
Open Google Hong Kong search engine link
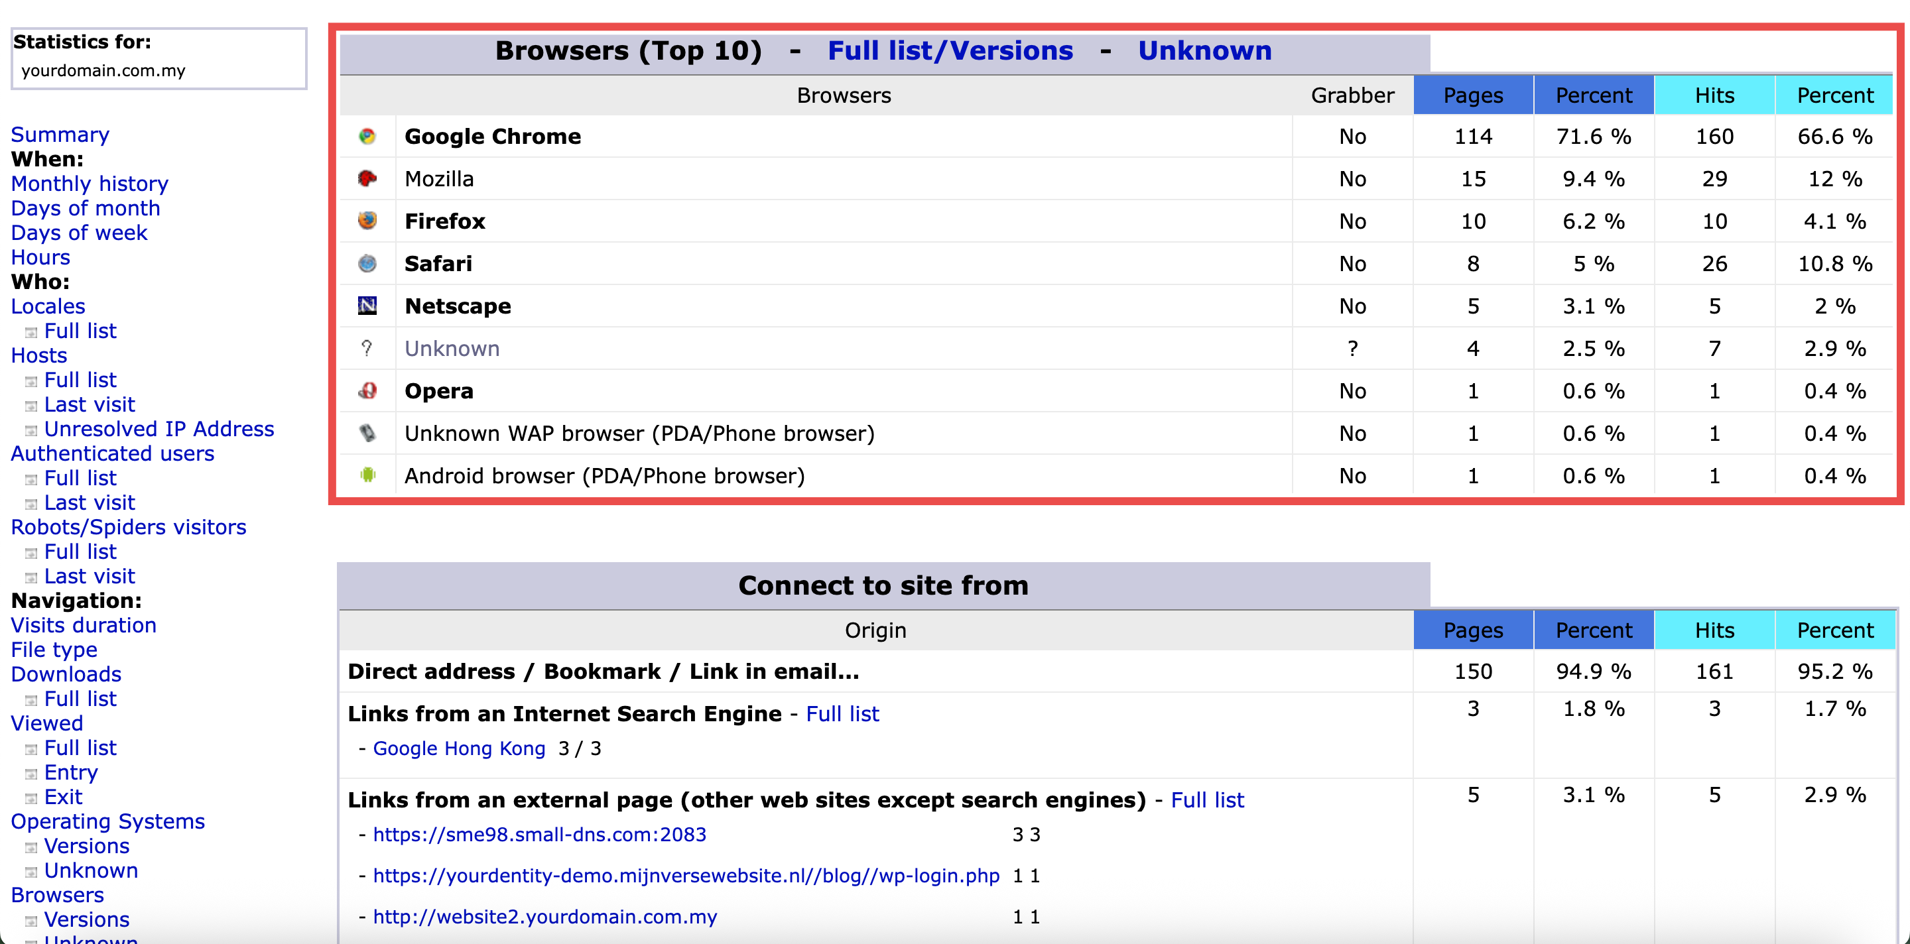tap(459, 748)
